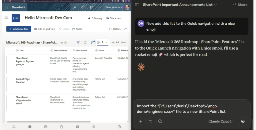Open the current view dropdown tab
This screenshot has width=256, height=130.
(102, 42)
